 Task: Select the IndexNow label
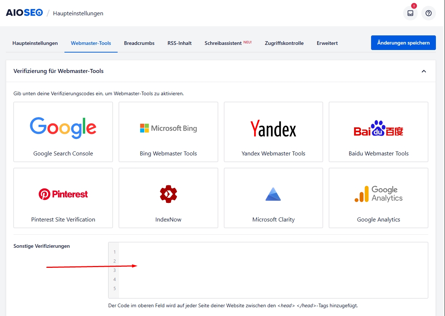(168, 220)
